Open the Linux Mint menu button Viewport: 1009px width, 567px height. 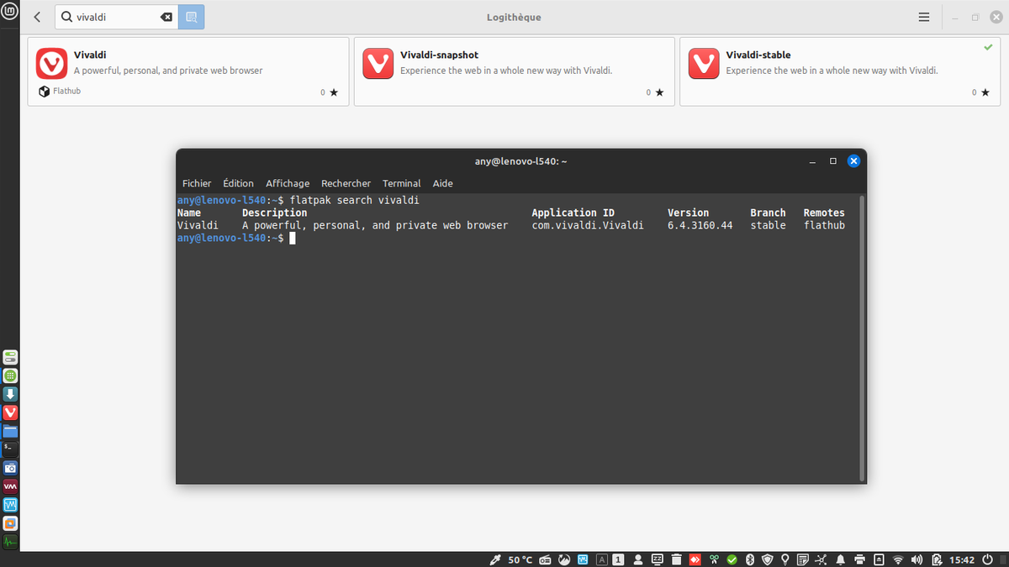tap(10, 13)
